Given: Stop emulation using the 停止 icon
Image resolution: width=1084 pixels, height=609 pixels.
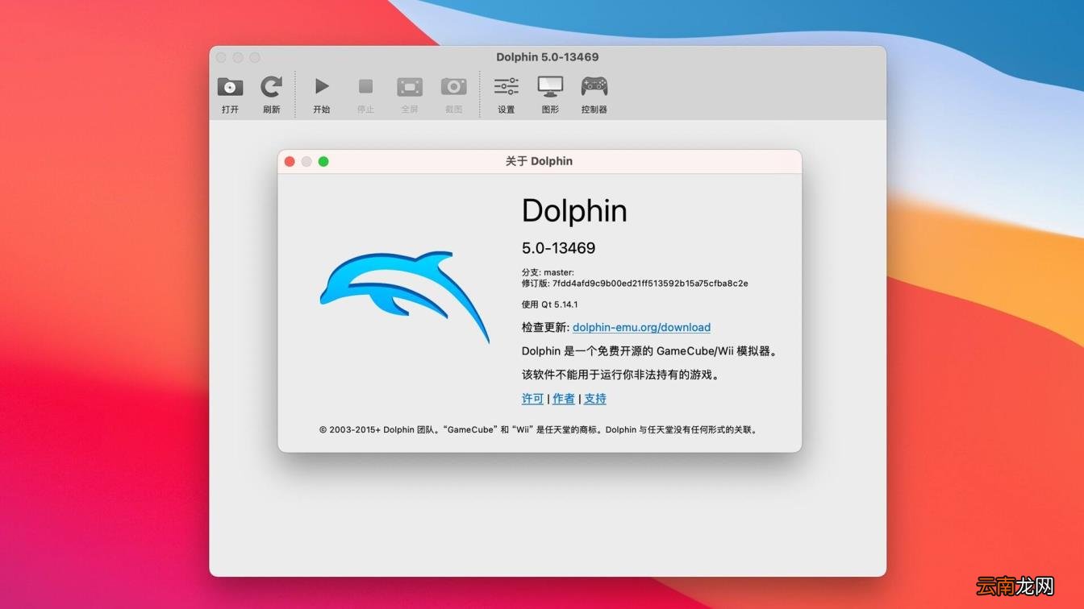Looking at the screenshot, I should coord(365,86).
